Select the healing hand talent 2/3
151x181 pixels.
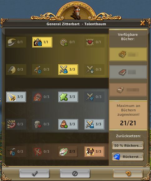coord(68,151)
